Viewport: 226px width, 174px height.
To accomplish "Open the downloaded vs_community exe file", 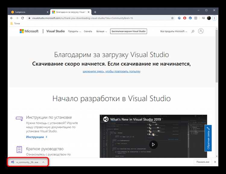I will point(25,162).
